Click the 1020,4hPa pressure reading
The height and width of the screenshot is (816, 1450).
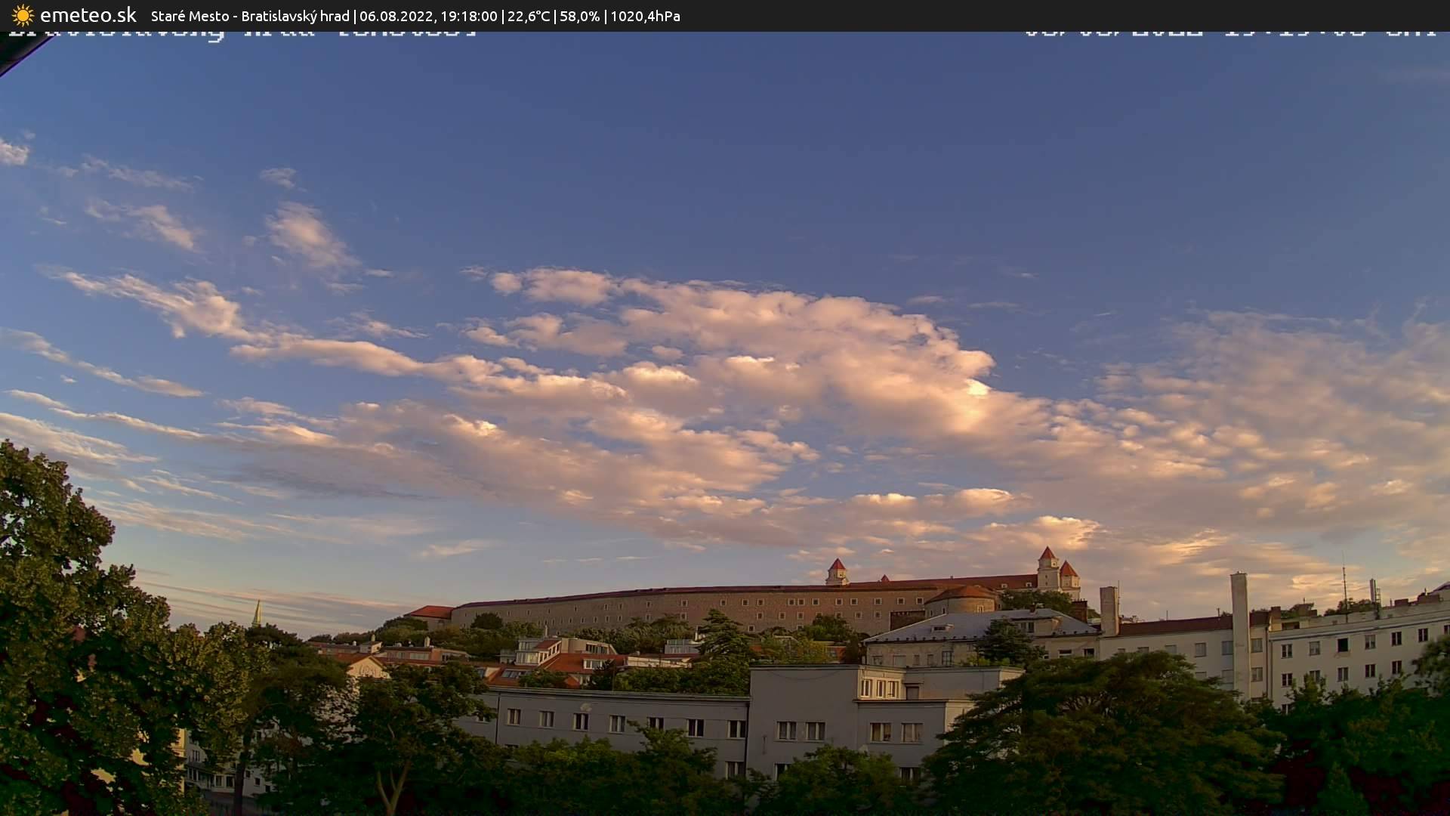pos(645,16)
